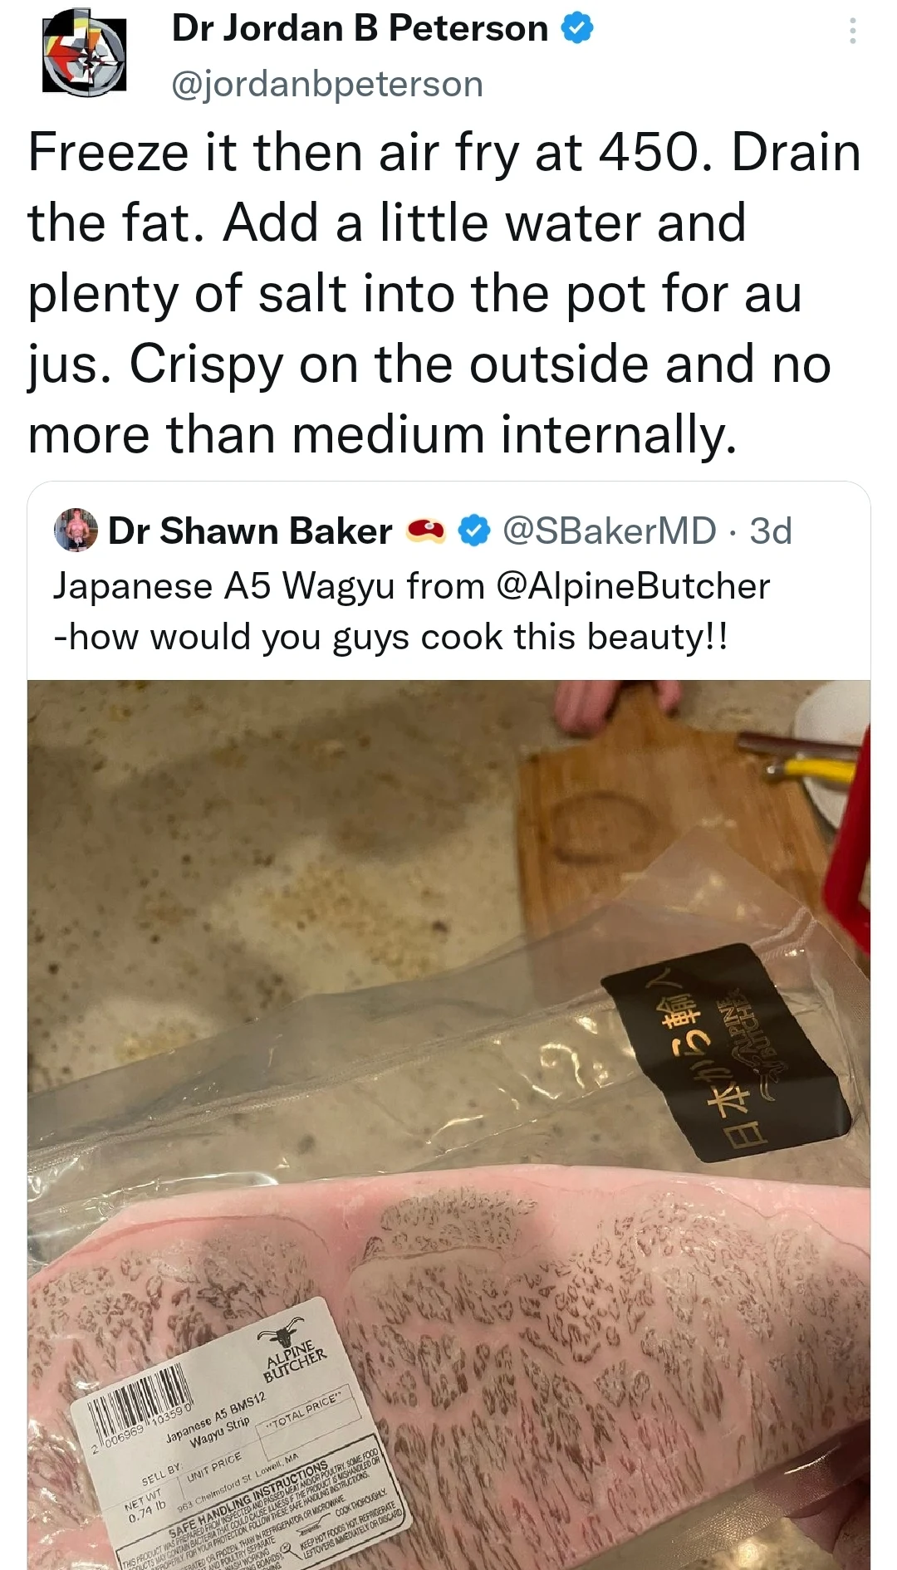Viewport: 897px width, 1570px height.
Task: Click the Dr Shawn Baker name
Action: point(250,531)
